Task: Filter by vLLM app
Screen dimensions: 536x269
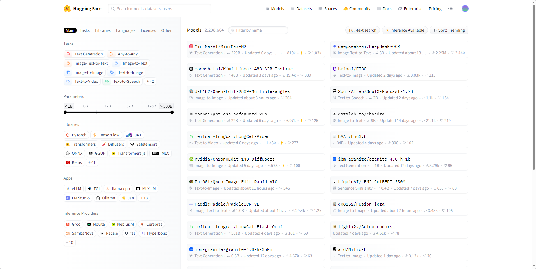Action: click(73, 189)
